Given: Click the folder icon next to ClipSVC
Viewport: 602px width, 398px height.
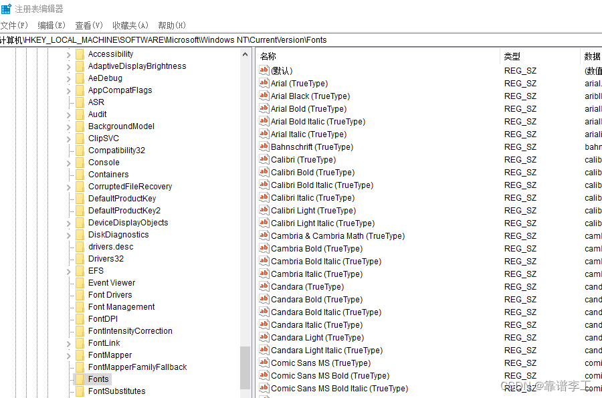Looking at the screenshot, I should pyautogui.click(x=80, y=138).
